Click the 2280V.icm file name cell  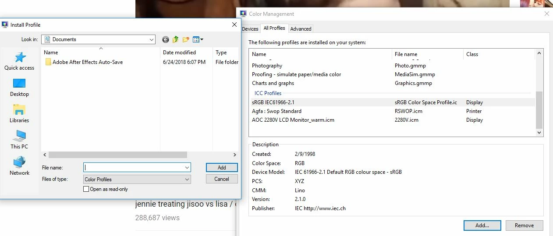pos(406,120)
